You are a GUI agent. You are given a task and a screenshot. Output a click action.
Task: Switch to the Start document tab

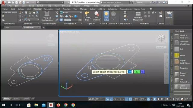[x=7, y=28]
